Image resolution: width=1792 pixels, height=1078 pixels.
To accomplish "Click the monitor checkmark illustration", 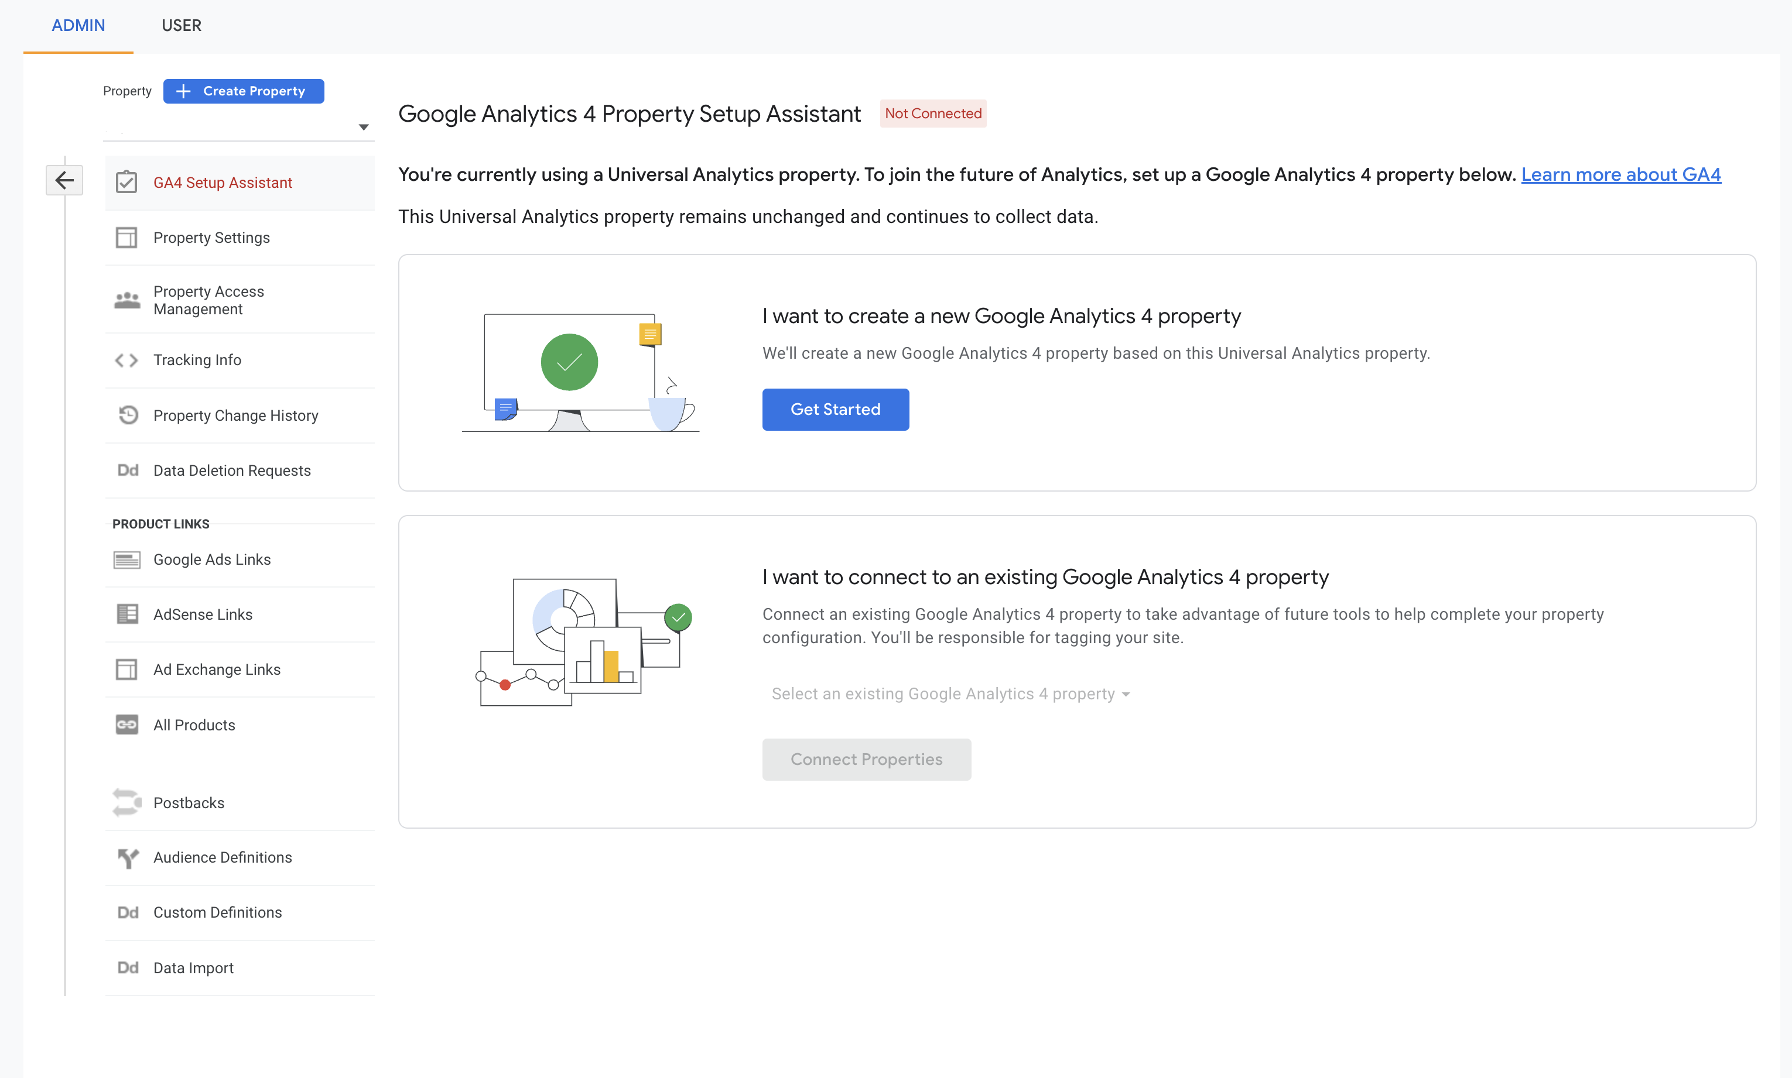I will click(x=580, y=372).
